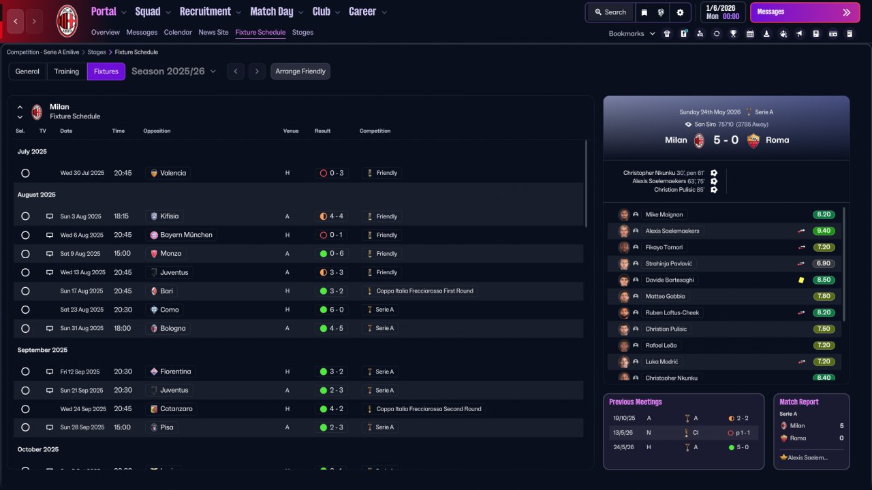Click the up chevron beside Milan Fixture Schedule
This screenshot has height=490, width=872.
point(20,107)
